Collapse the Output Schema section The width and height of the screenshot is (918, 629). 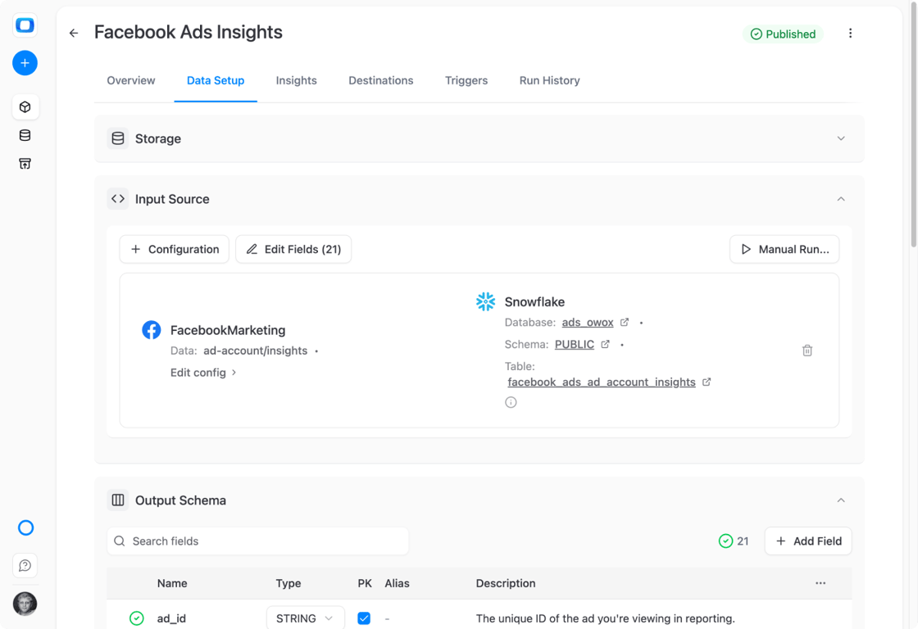(841, 501)
